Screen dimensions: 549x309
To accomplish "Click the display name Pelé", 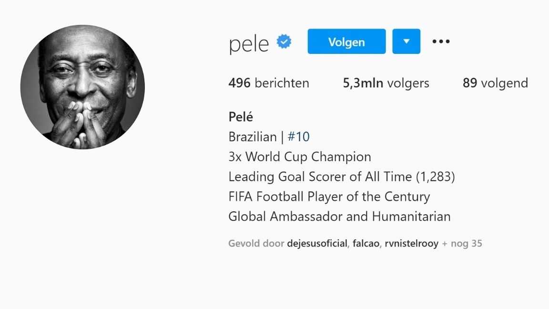I will (240, 117).
